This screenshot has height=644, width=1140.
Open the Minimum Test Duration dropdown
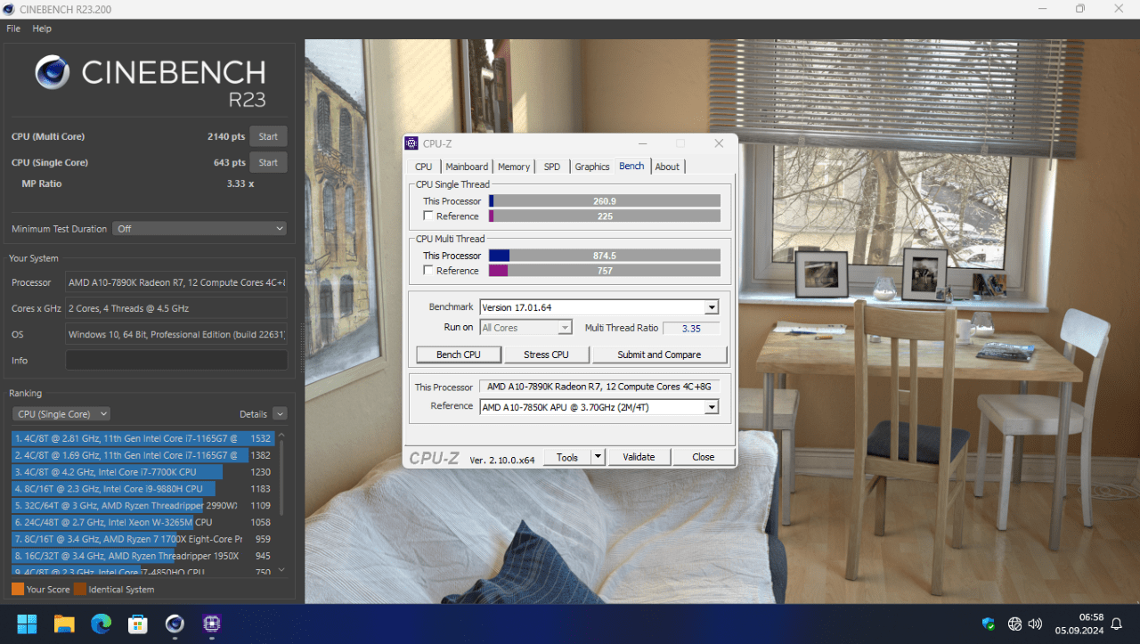[x=199, y=229]
